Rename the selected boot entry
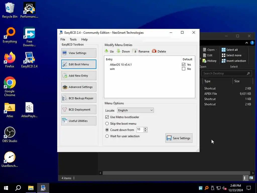Image resolution: width=257 pixels, height=193 pixels. [141, 51]
